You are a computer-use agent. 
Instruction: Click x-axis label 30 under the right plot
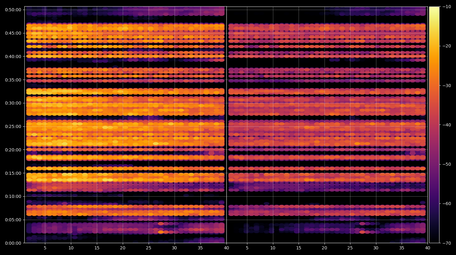376,248
